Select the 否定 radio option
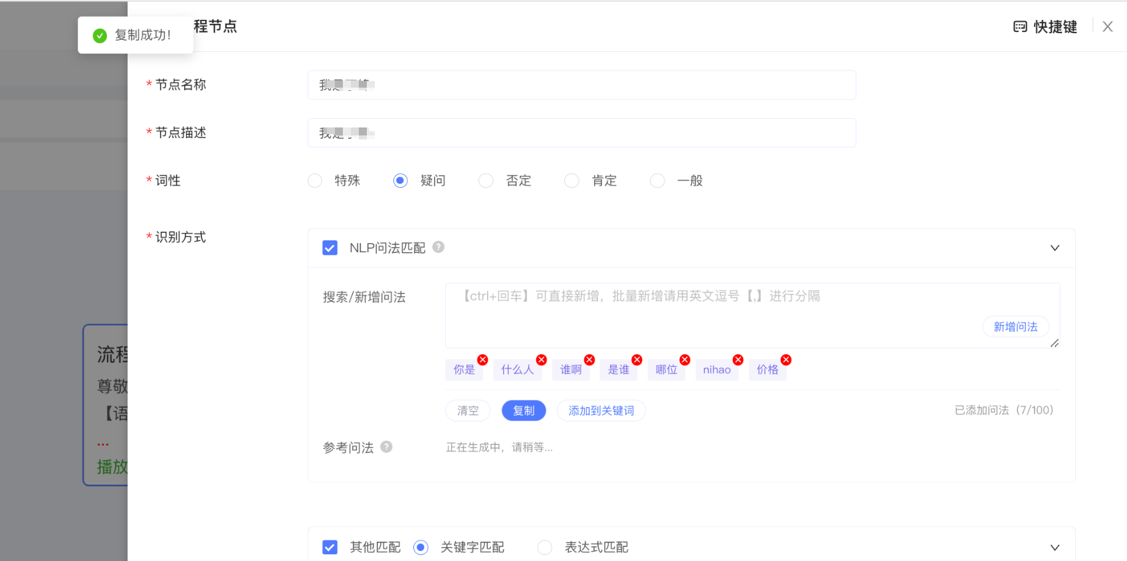Image resolution: width=1127 pixels, height=561 pixels. (486, 181)
